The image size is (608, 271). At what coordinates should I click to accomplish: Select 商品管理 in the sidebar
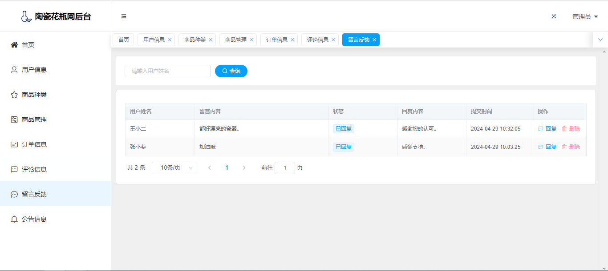34,120
